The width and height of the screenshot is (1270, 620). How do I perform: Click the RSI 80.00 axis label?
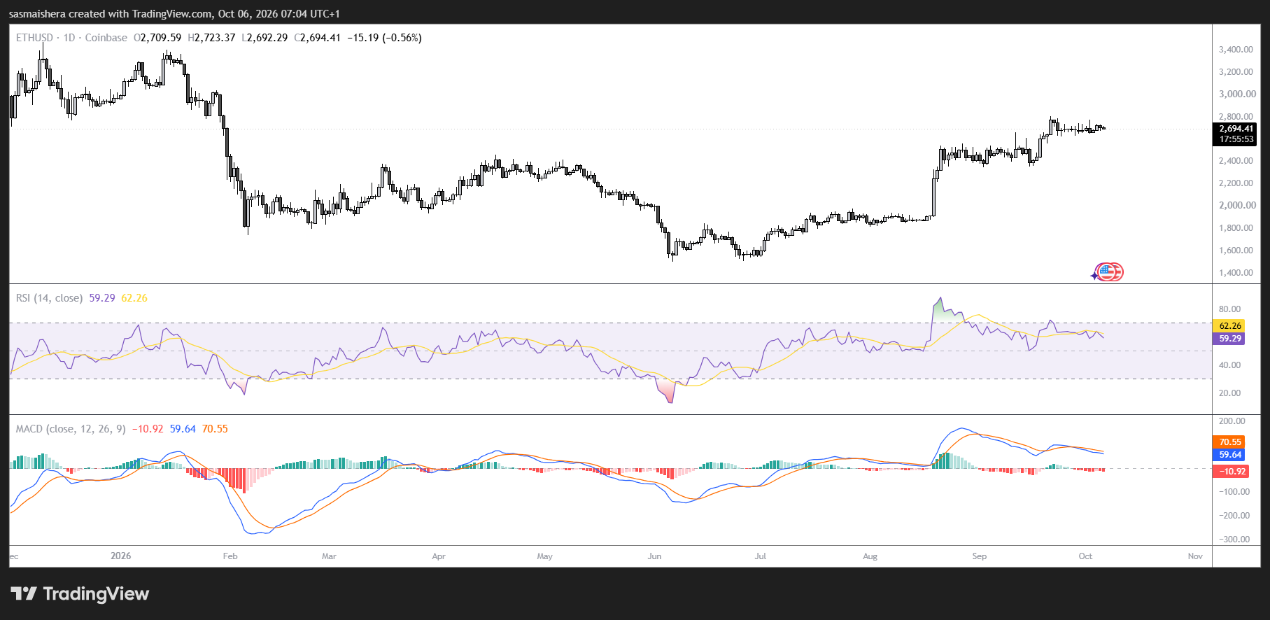pyautogui.click(x=1229, y=309)
